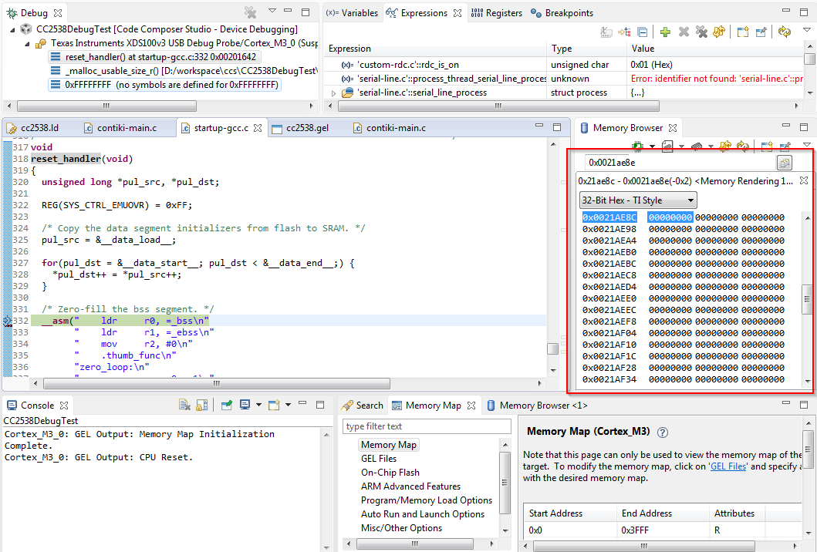Image resolution: width=817 pixels, height=552 pixels.
Task: Open dropdown beside Save Memory icon
Action: click(x=681, y=147)
